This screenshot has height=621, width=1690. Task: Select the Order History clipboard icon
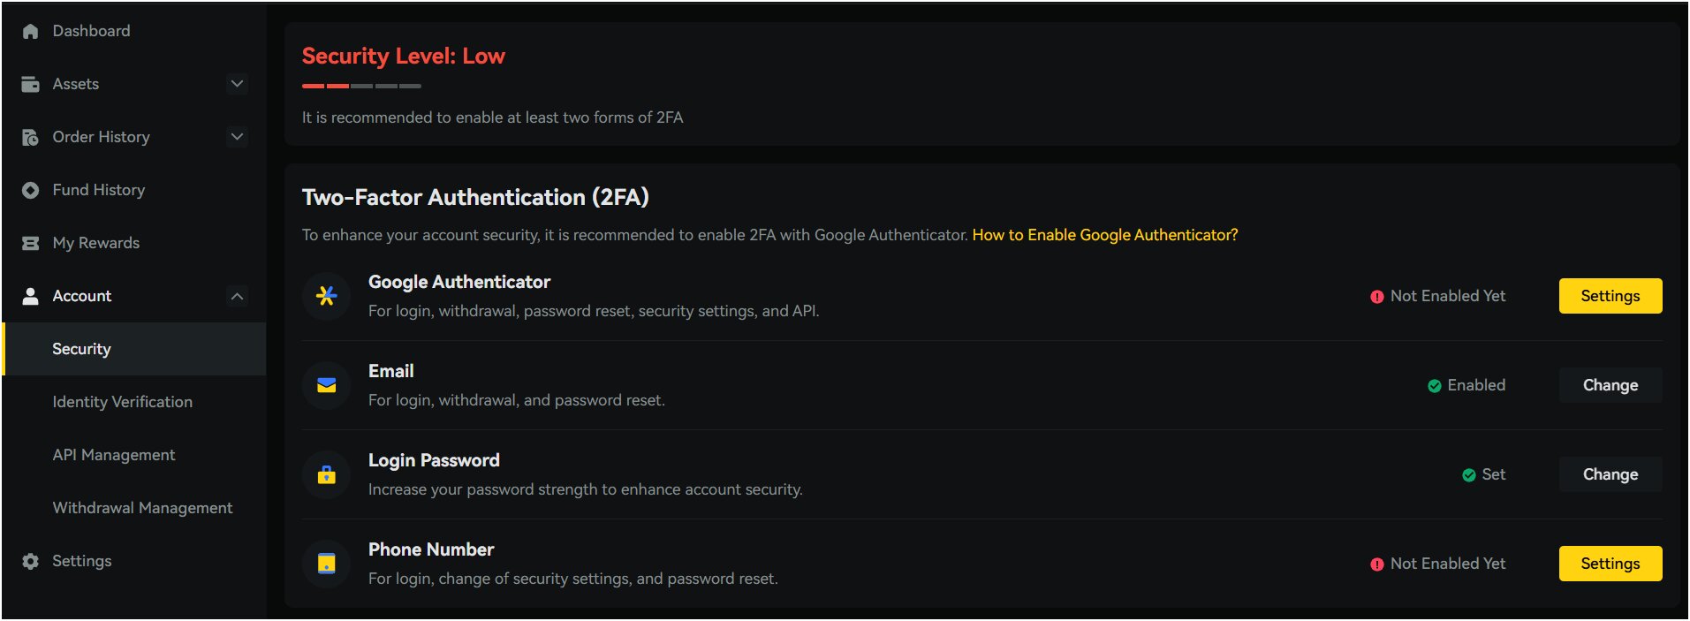29,136
